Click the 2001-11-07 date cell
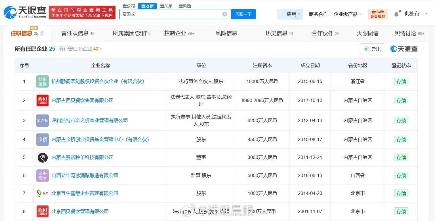The height and width of the screenshot is (221, 435). click(310, 211)
